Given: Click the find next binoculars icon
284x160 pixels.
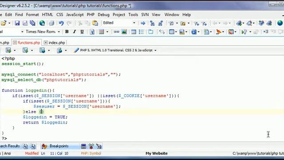Looking at the screenshot, I should pos(161,23).
